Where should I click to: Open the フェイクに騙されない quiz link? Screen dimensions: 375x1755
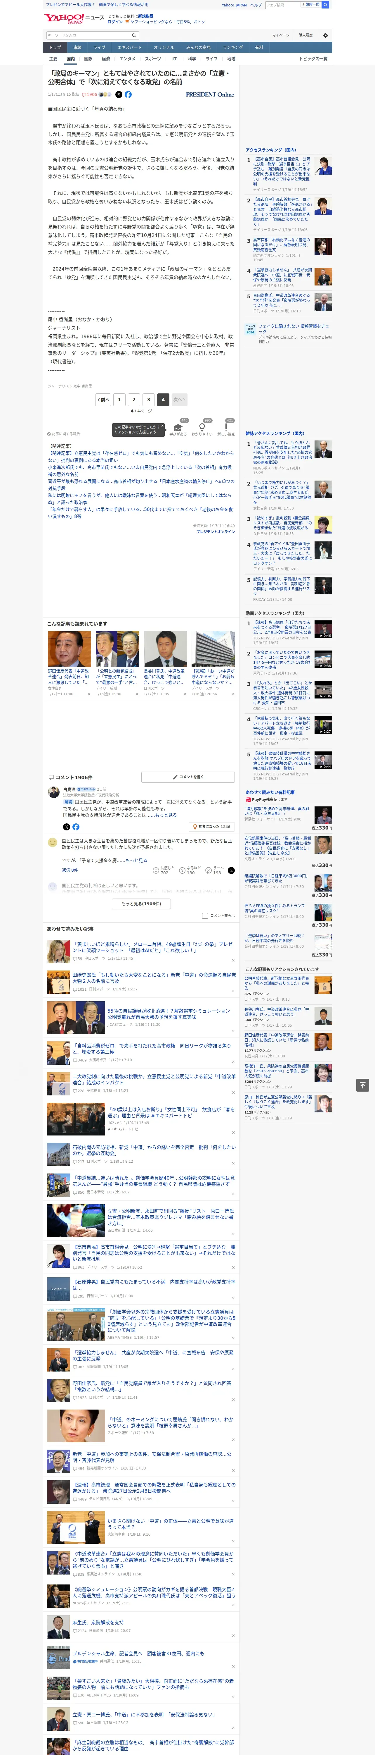pos(294,328)
